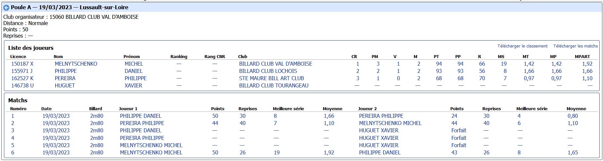Click the Joueur 1 column header
The image size is (603, 161).
click(128, 109)
